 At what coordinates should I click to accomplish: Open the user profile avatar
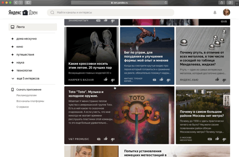(226, 12)
